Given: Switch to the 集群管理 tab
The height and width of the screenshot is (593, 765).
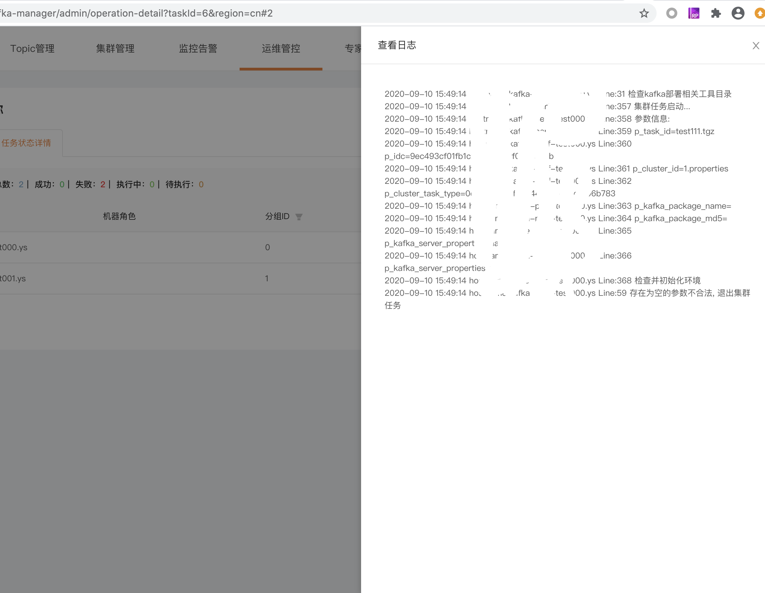Looking at the screenshot, I should pos(115,48).
